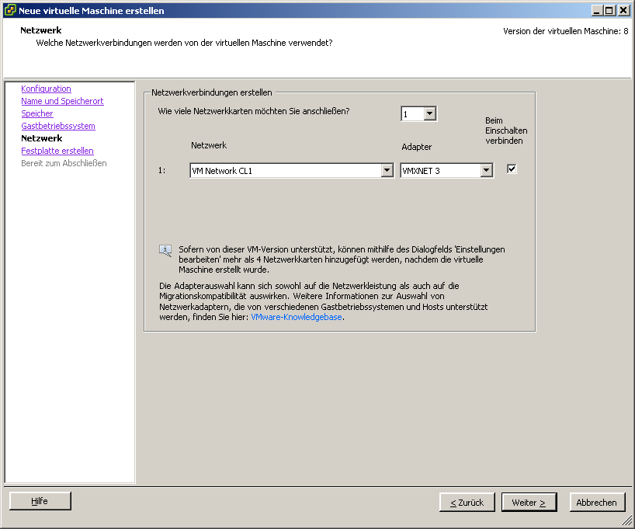Click the VMware icon in the title bar
The width and height of the screenshot is (635, 529).
10,10
